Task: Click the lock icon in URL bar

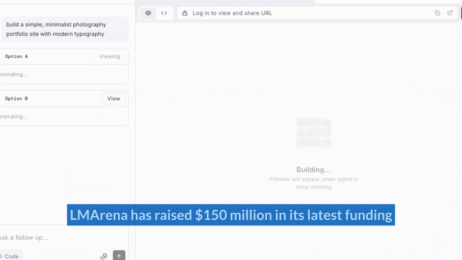Action: (x=185, y=13)
